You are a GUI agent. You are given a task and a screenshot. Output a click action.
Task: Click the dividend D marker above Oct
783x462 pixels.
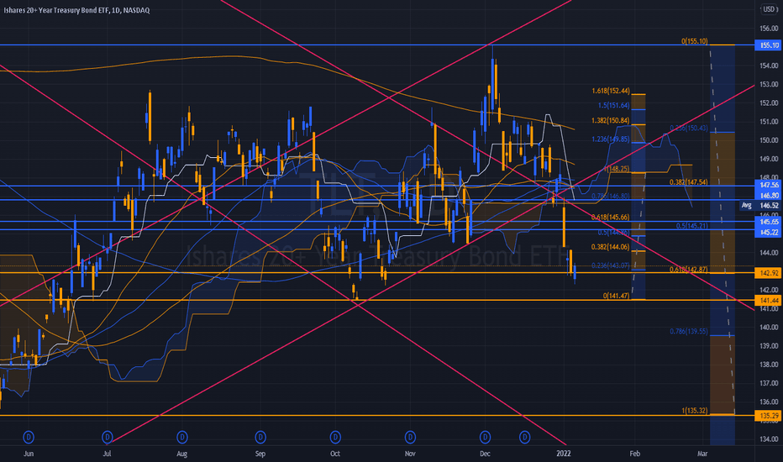click(335, 438)
